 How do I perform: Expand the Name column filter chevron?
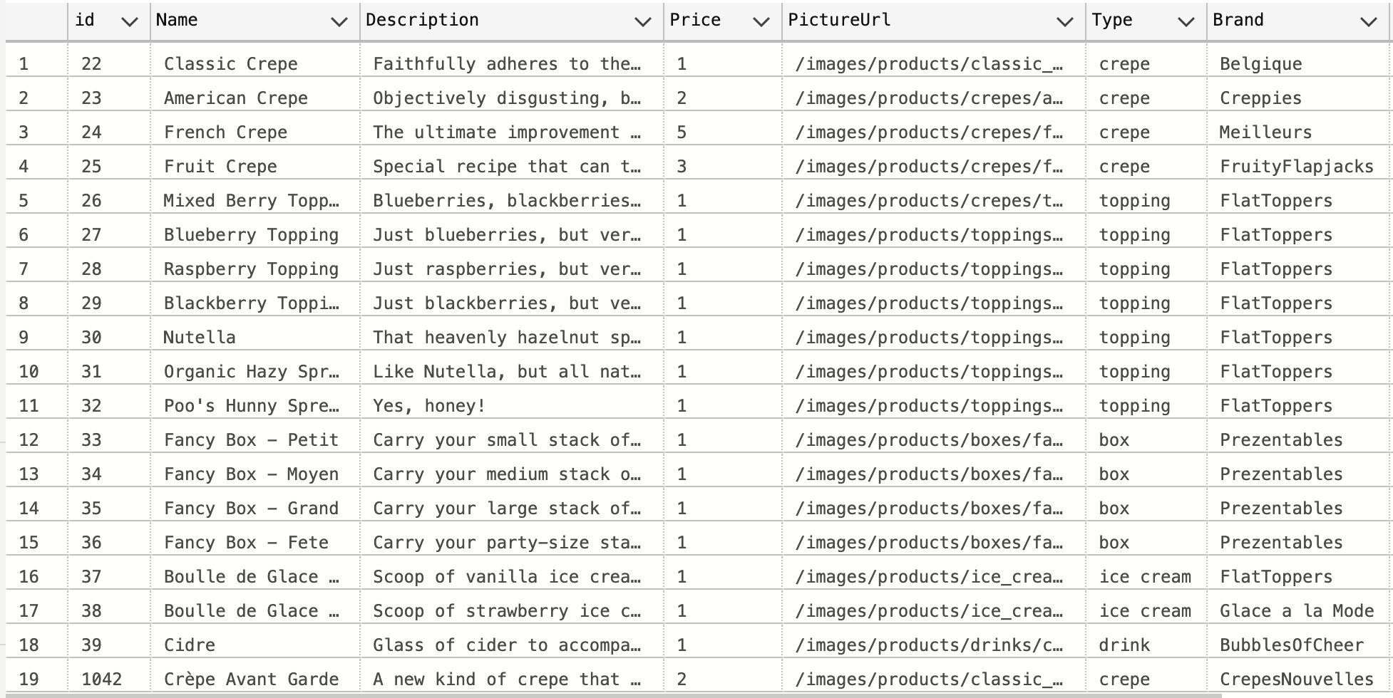339,22
